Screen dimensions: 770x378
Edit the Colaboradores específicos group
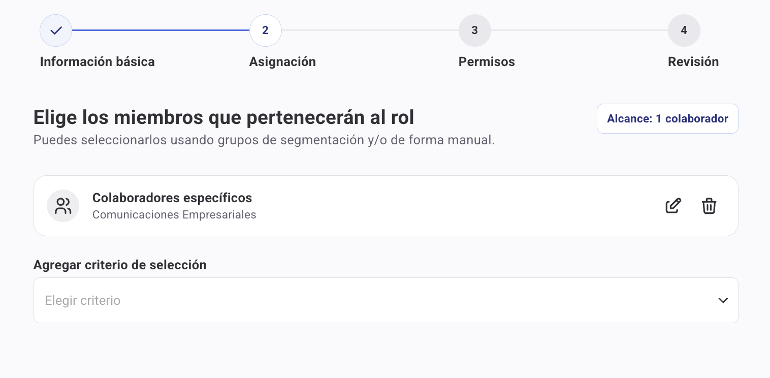(x=673, y=206)
